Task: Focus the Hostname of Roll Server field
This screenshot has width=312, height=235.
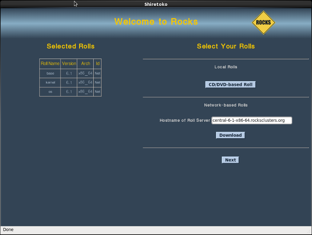Action: (x=252, y=120)
